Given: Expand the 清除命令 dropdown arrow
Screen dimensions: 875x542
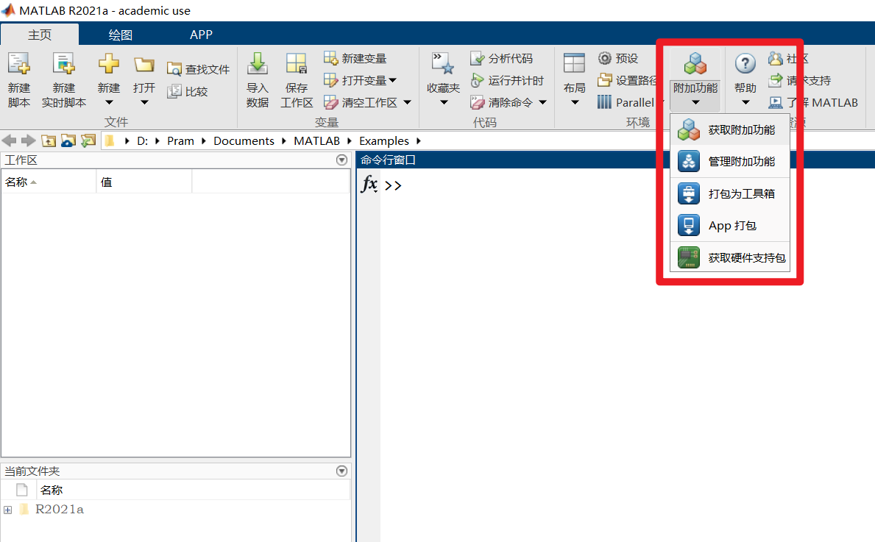Looking at the screenshot, I should tap(542, 103).
